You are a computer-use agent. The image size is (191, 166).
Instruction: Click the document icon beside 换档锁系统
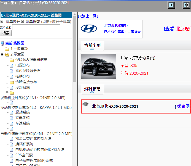12,144
